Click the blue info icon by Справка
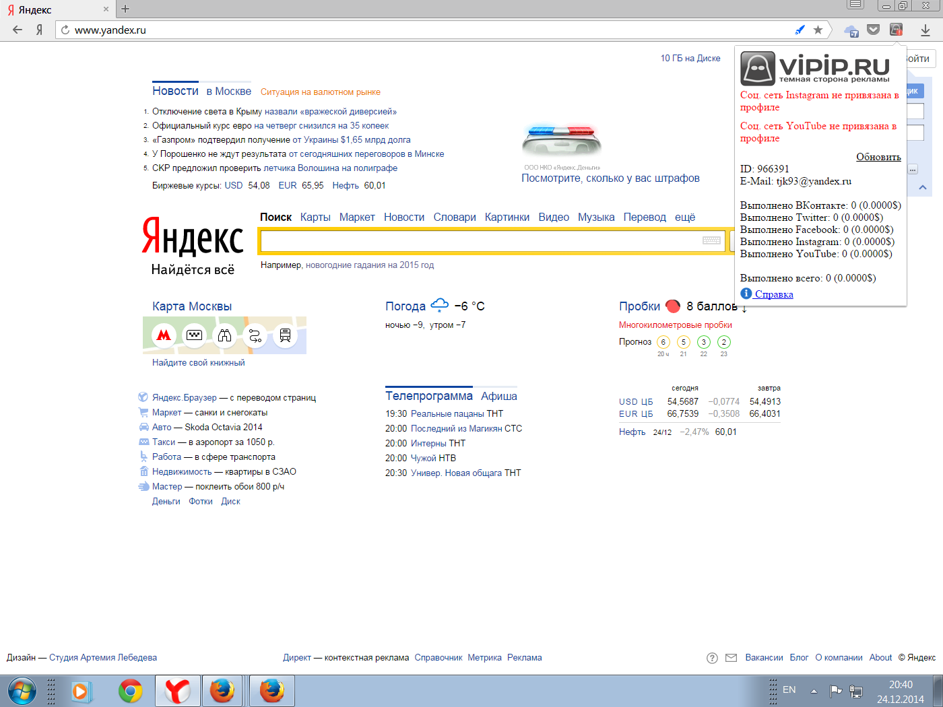The height and width of the screenshot is (707, 943). pyautogui.click(x=746, y=293)
